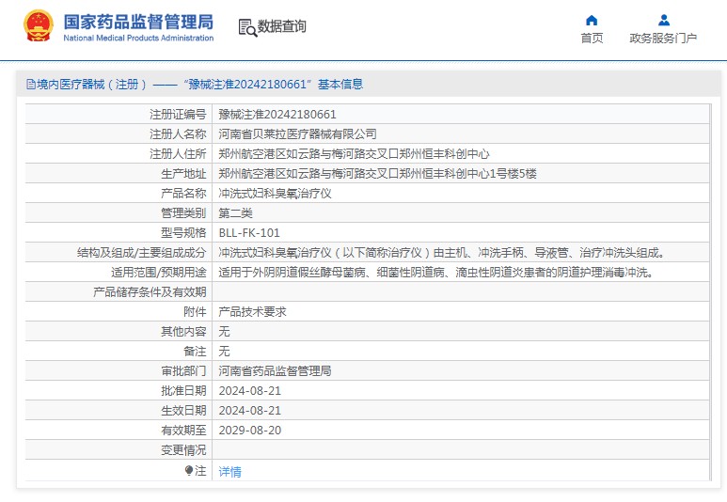This screenshot has width=727, height=502.
Task: Click the 国家药品监督管理局 site title
Action: [x=138, y=23]
